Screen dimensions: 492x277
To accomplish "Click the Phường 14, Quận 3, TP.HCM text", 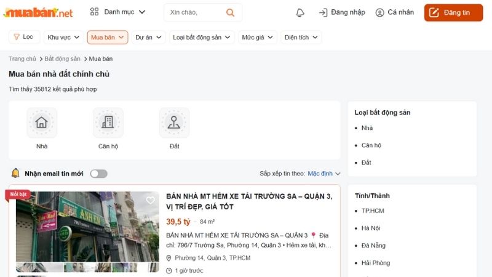I will 212,258.
